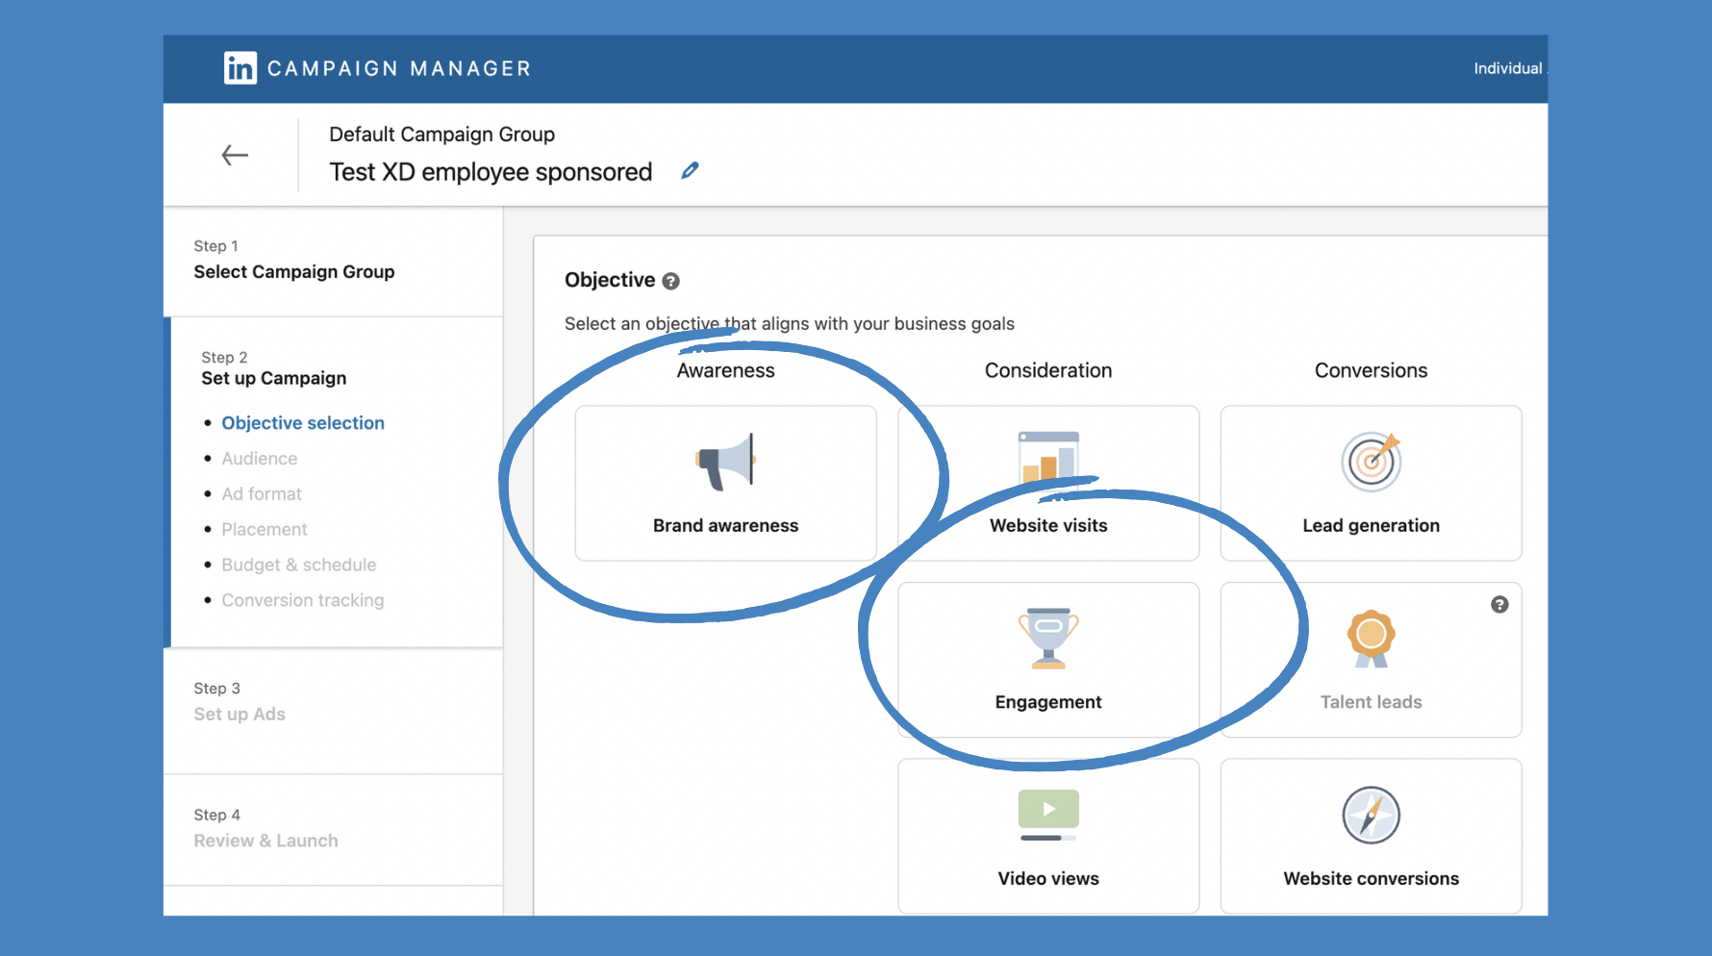Go to Step 4 Review & Launch
Screen dimensions: 1712x956
265,841
